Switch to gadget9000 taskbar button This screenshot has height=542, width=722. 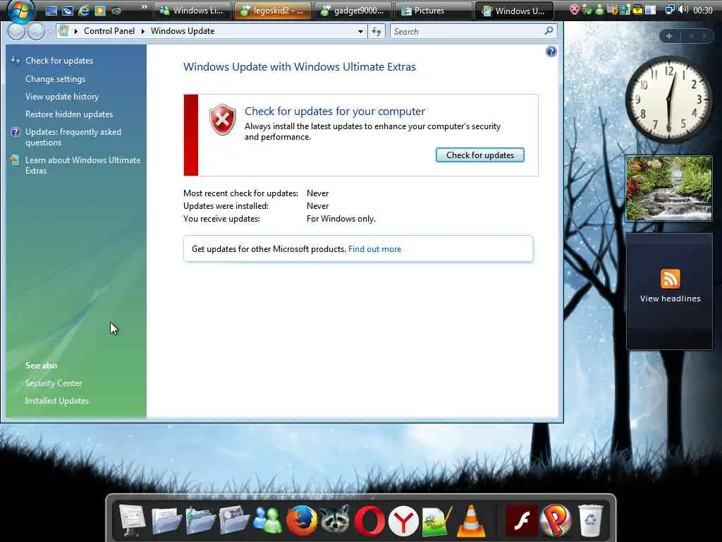point(353,11)
